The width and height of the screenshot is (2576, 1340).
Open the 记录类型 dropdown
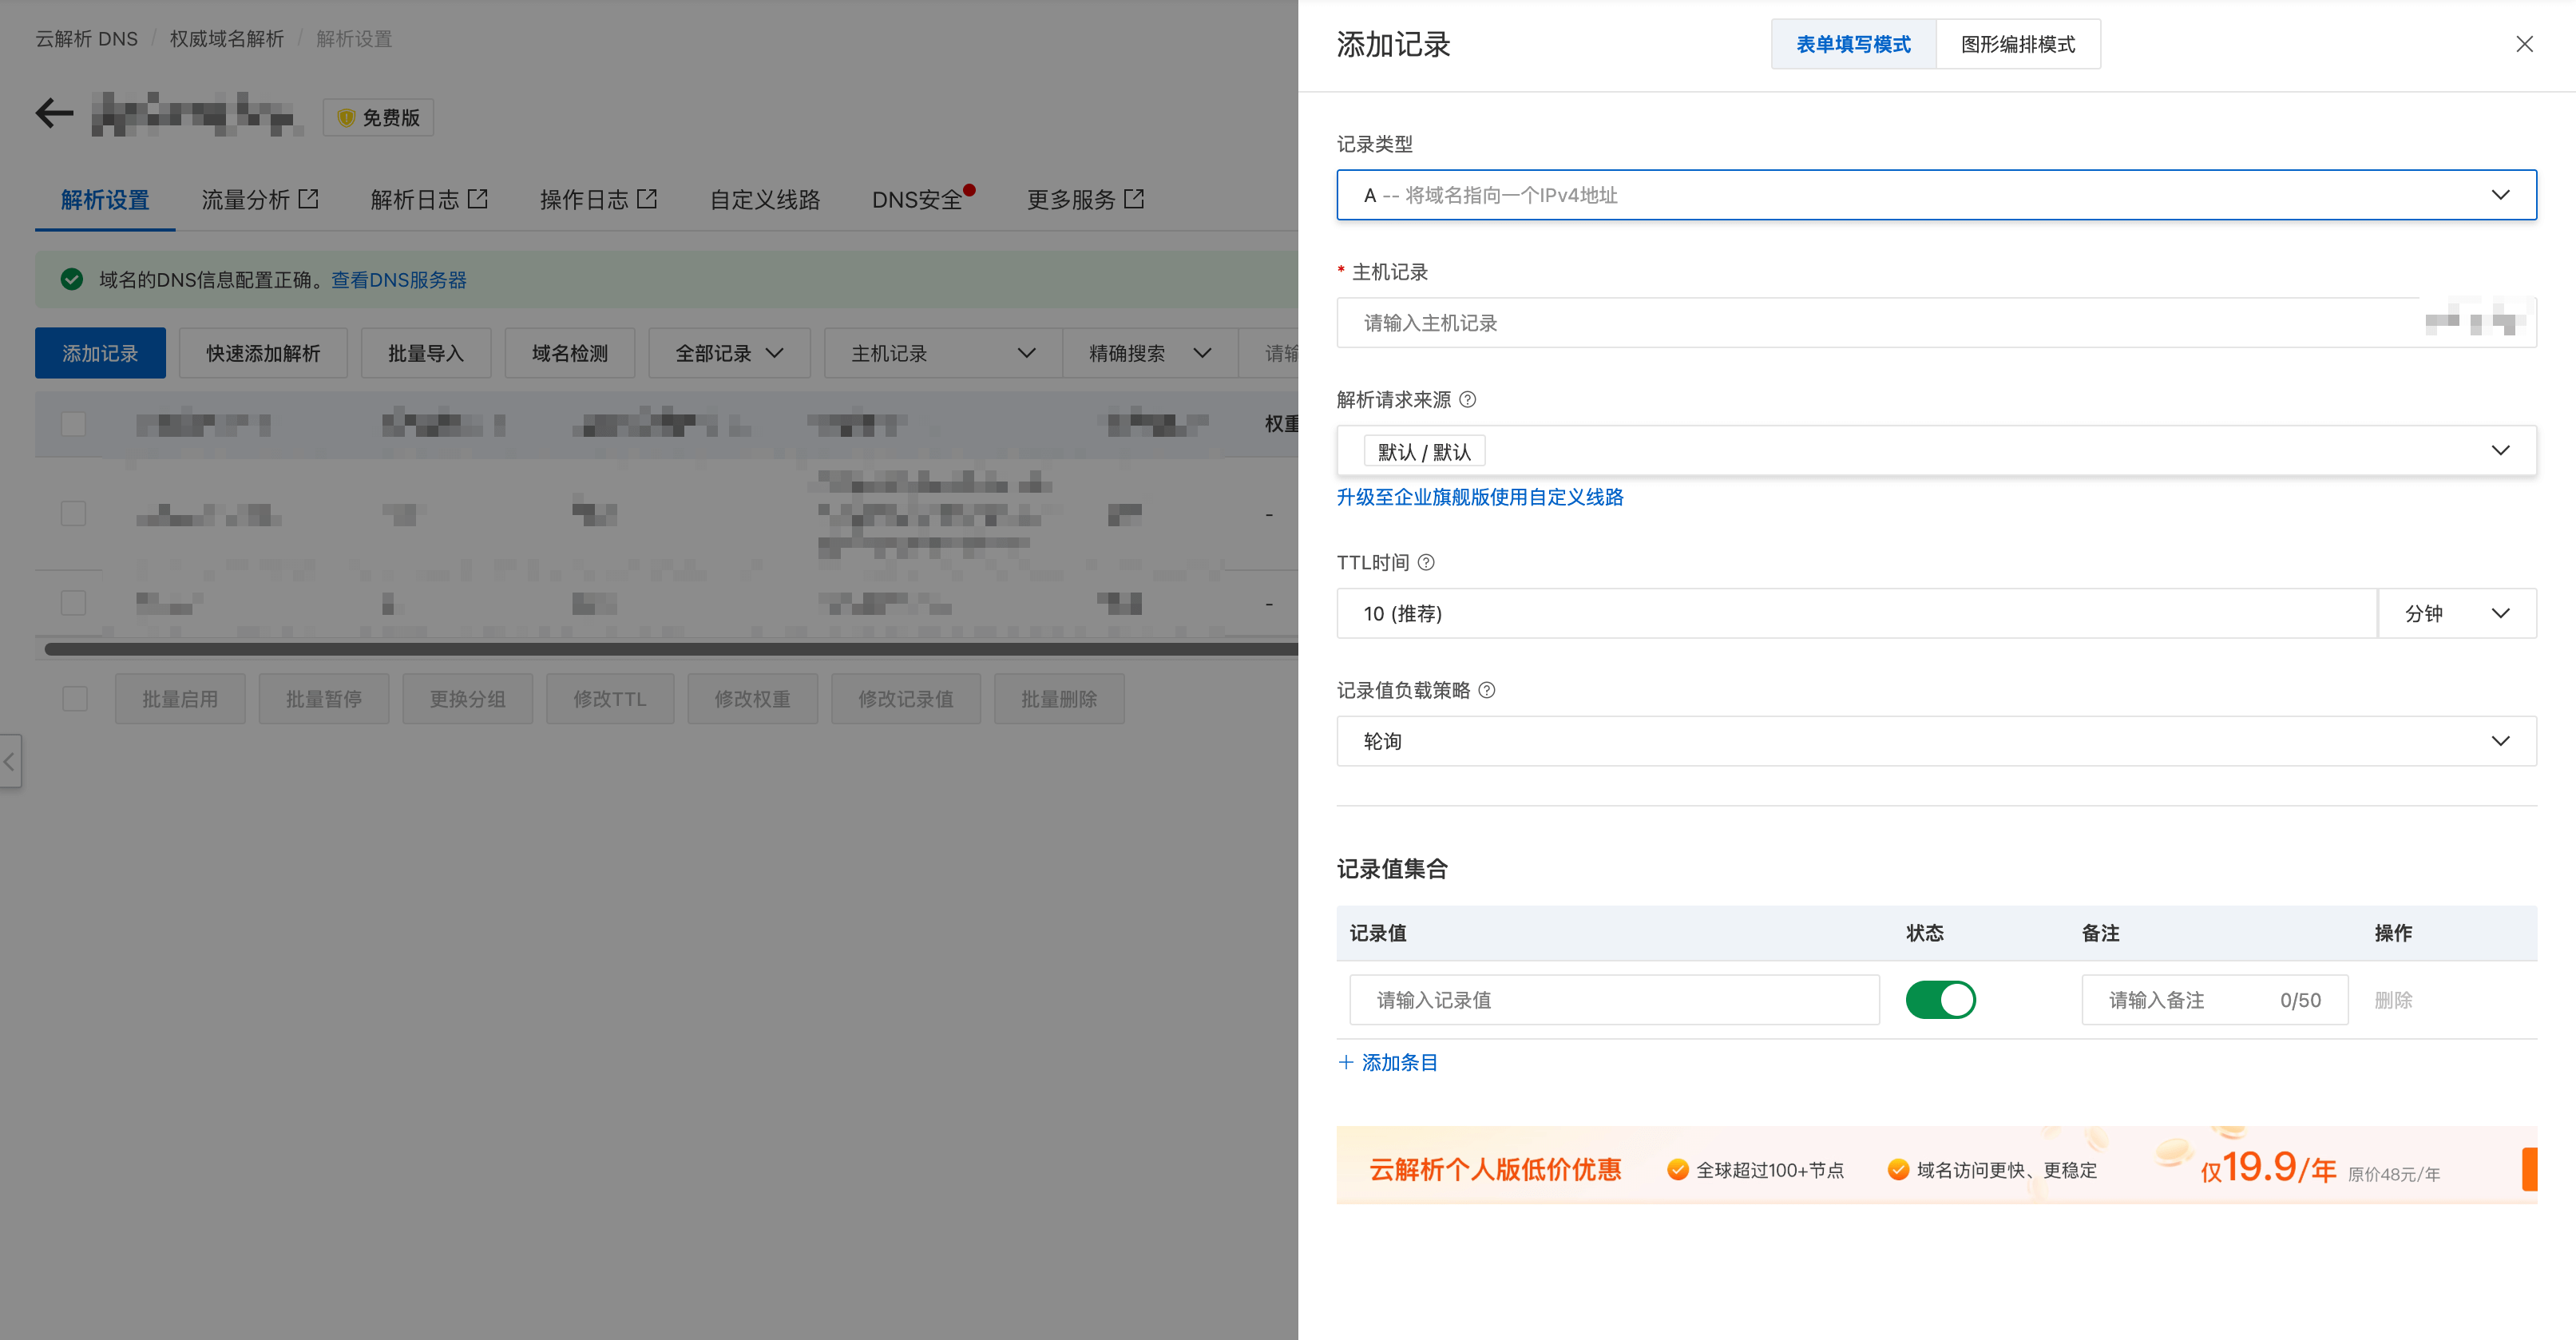coord(1935,195)
